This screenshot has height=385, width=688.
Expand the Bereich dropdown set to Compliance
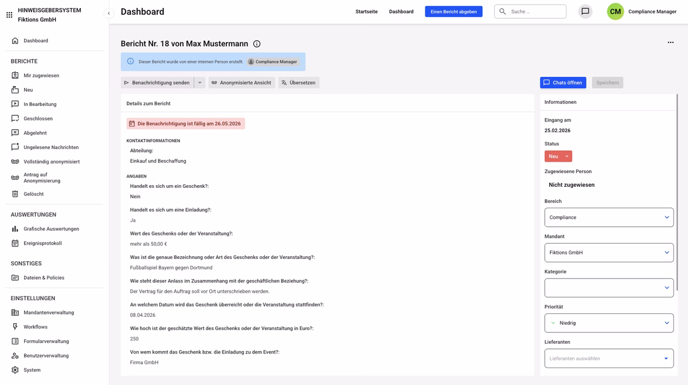(x=608, y=218)
